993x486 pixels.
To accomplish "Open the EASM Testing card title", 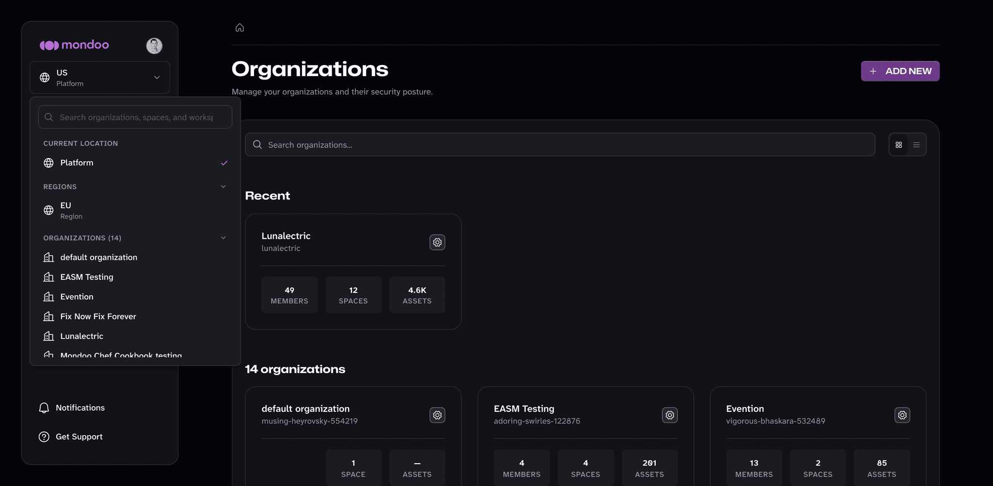I will point(524,409).
